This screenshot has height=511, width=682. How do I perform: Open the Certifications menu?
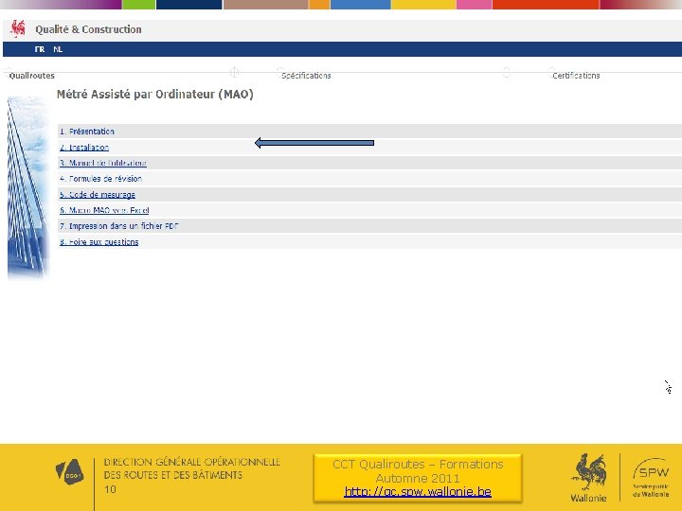pyautogui.click(x=576, y=76)
